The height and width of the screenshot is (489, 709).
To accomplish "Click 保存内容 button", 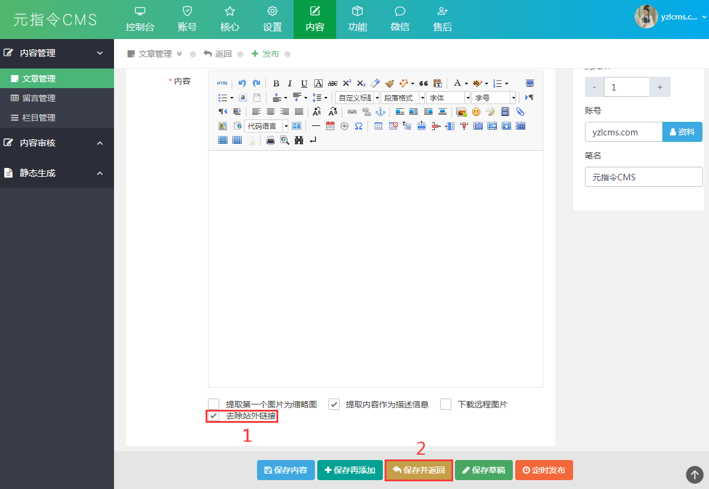I will click(286, 470).
